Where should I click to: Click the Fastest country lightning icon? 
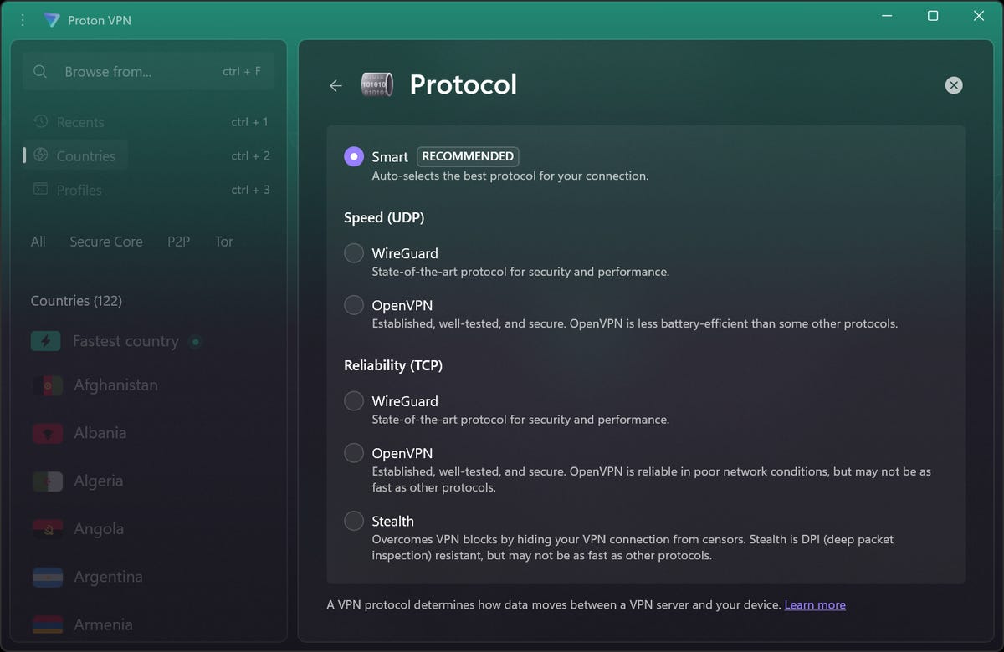46,341
